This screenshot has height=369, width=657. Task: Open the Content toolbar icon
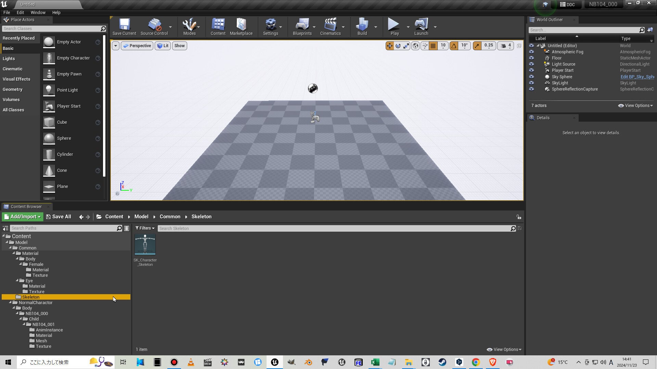tap(218, 27)
